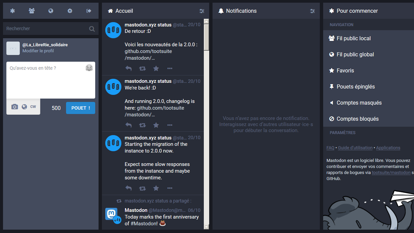Open Comptes masqués

pos(368,103)
